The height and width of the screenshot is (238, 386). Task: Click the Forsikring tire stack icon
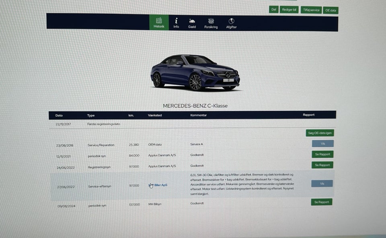click(211, 21)
